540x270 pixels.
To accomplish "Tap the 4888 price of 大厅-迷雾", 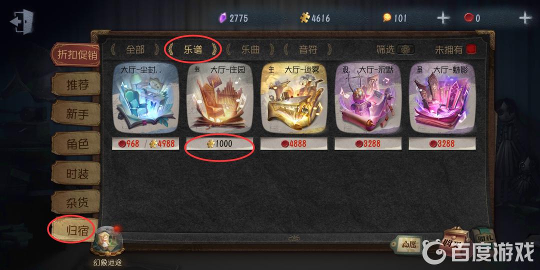I will [294, 143].
